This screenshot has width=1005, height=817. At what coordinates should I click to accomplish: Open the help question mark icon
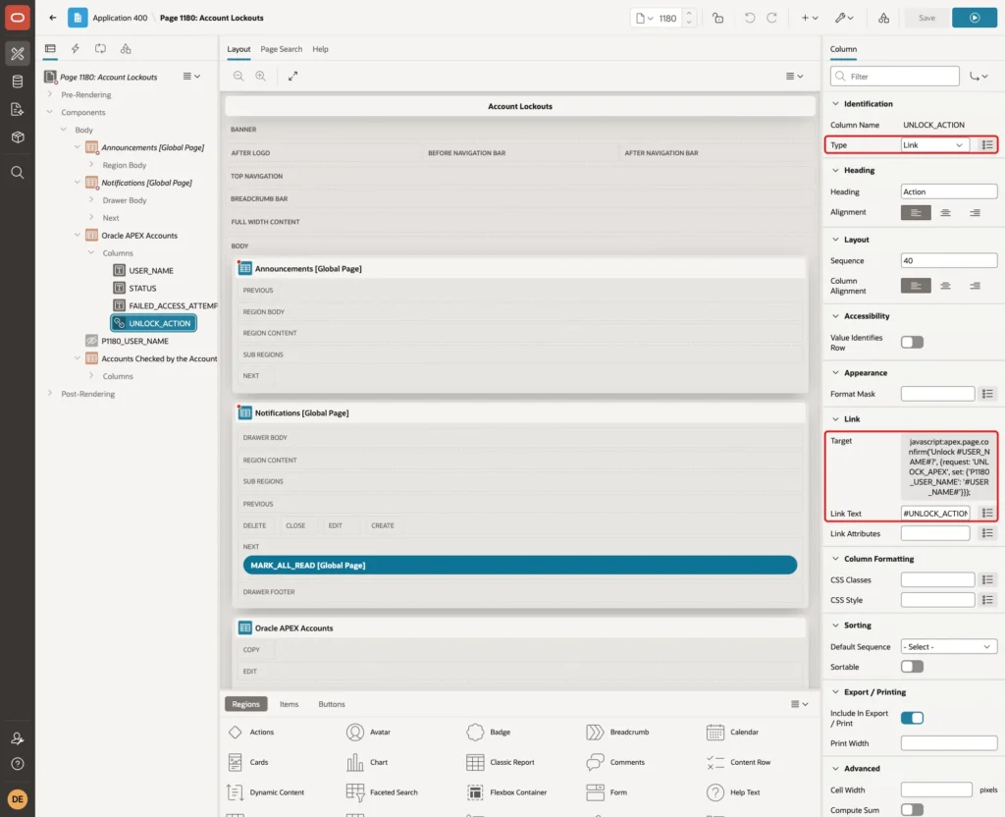18,764
